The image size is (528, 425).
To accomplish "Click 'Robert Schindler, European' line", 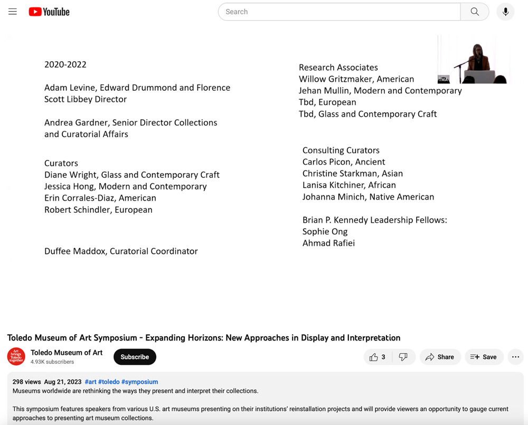I will (x=98, y=210).
